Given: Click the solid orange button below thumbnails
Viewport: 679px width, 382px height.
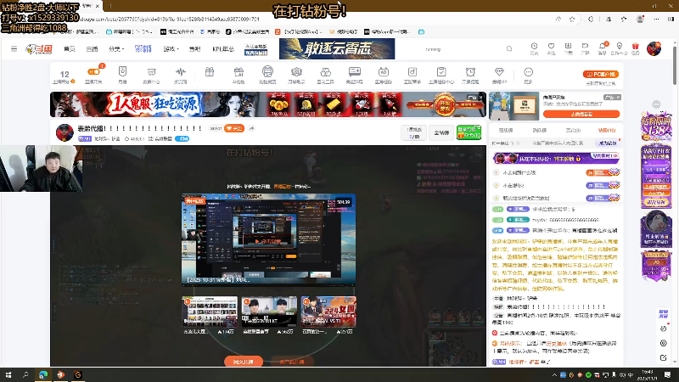Looking at the screenshot, I should click(244, 362).
